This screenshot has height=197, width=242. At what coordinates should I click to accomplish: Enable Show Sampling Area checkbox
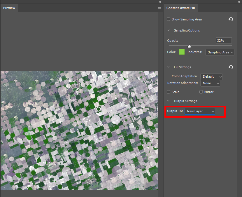[x=169, y=19]
